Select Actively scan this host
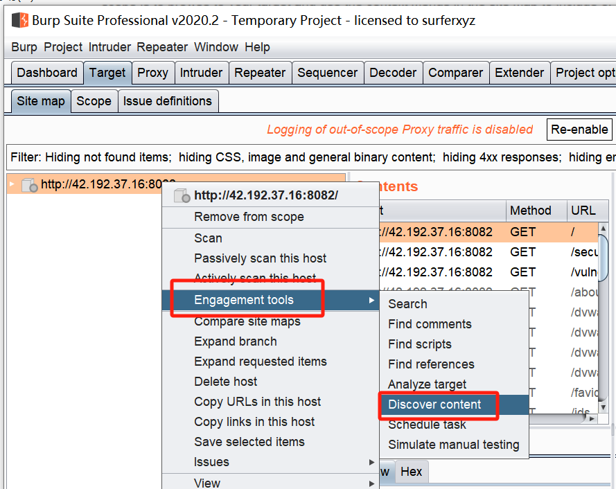The height and width of the screenshot is (489, 616). (x=270, y=278)
